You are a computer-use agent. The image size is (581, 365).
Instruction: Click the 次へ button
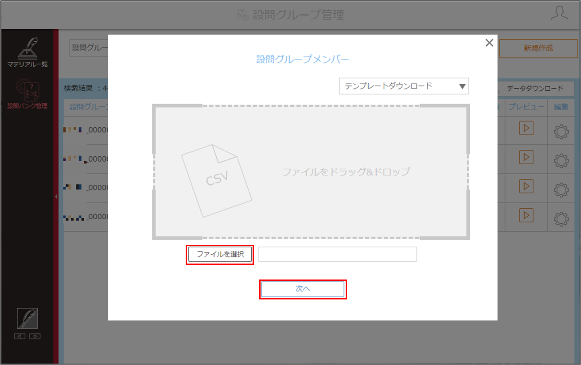pos(303,289)
